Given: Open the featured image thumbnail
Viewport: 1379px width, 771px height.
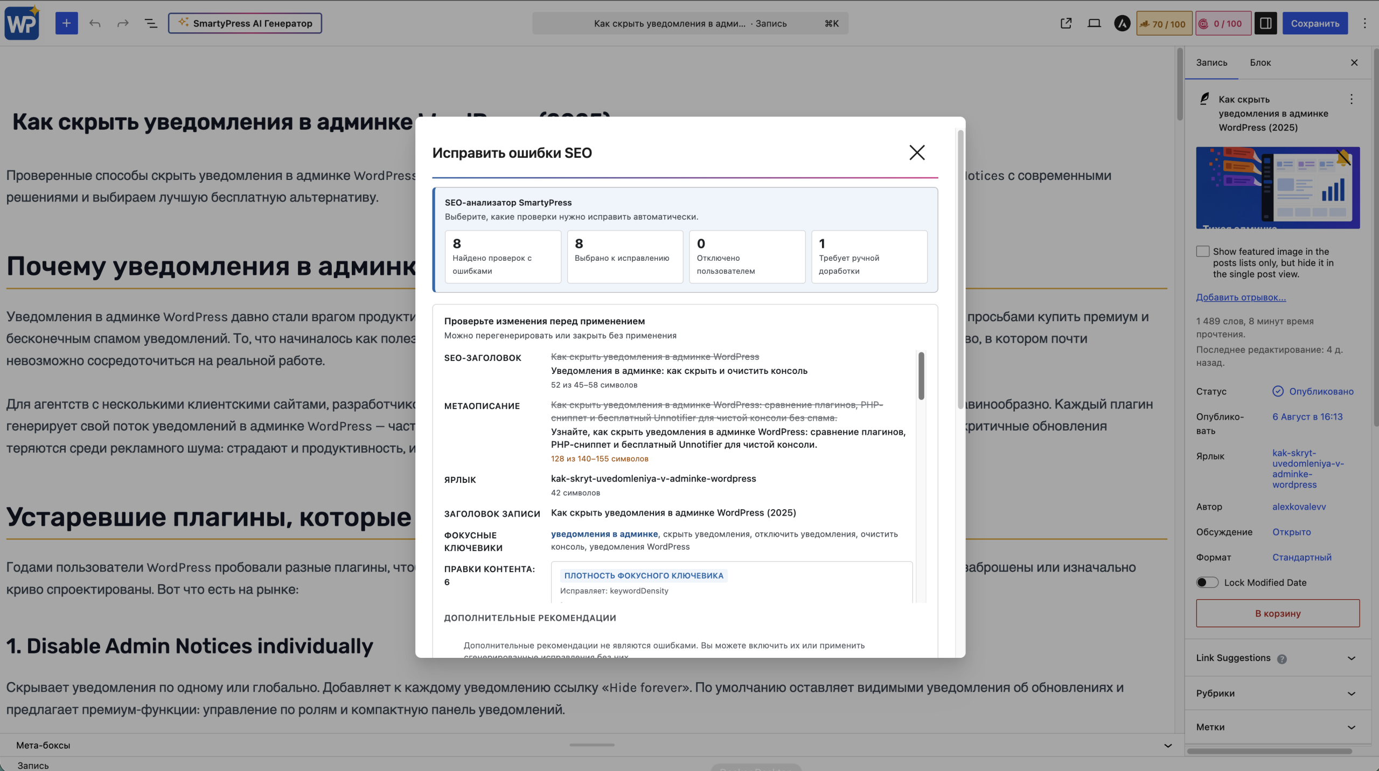Looking at the screenshot, I should tap(1278, 187).
